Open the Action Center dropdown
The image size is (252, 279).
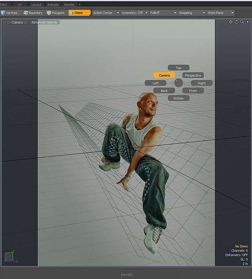click(106, 13)
